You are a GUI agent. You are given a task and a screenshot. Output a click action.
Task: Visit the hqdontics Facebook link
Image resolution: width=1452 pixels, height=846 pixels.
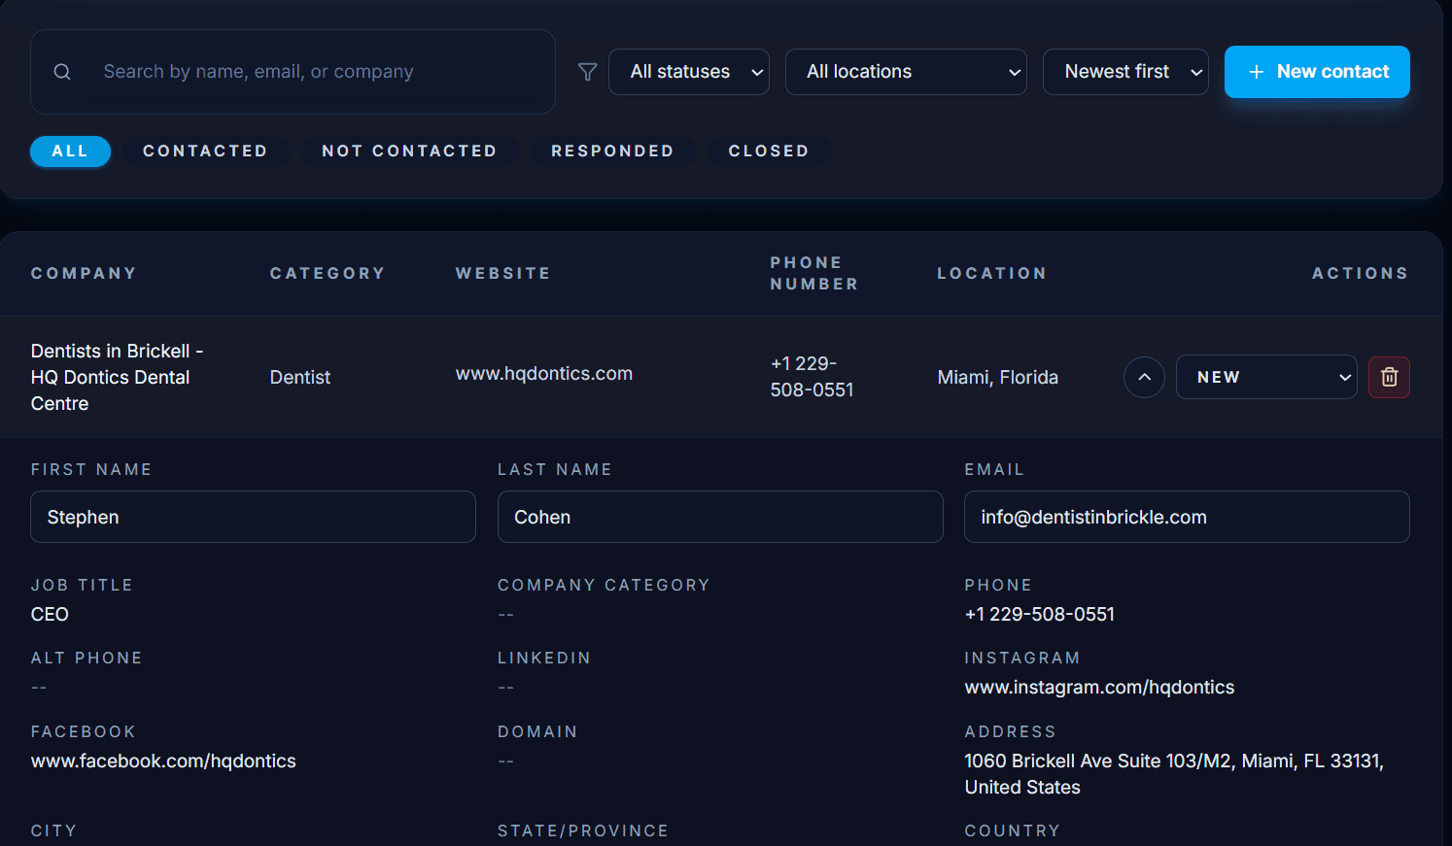coord(163,761)
